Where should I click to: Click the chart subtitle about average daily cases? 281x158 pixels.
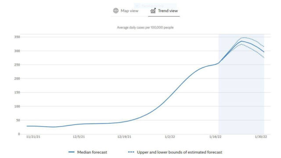click(145, 27)
